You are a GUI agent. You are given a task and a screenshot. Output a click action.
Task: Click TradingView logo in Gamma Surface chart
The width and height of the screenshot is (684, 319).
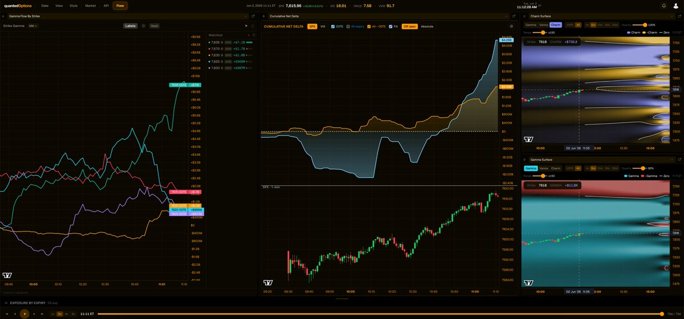528,283
